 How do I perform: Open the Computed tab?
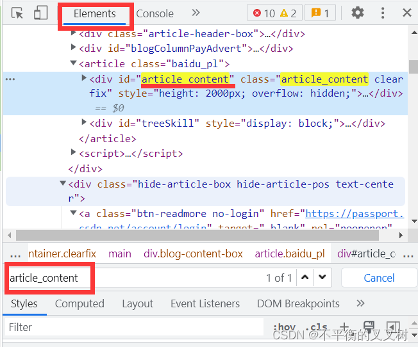pos(79,303)
